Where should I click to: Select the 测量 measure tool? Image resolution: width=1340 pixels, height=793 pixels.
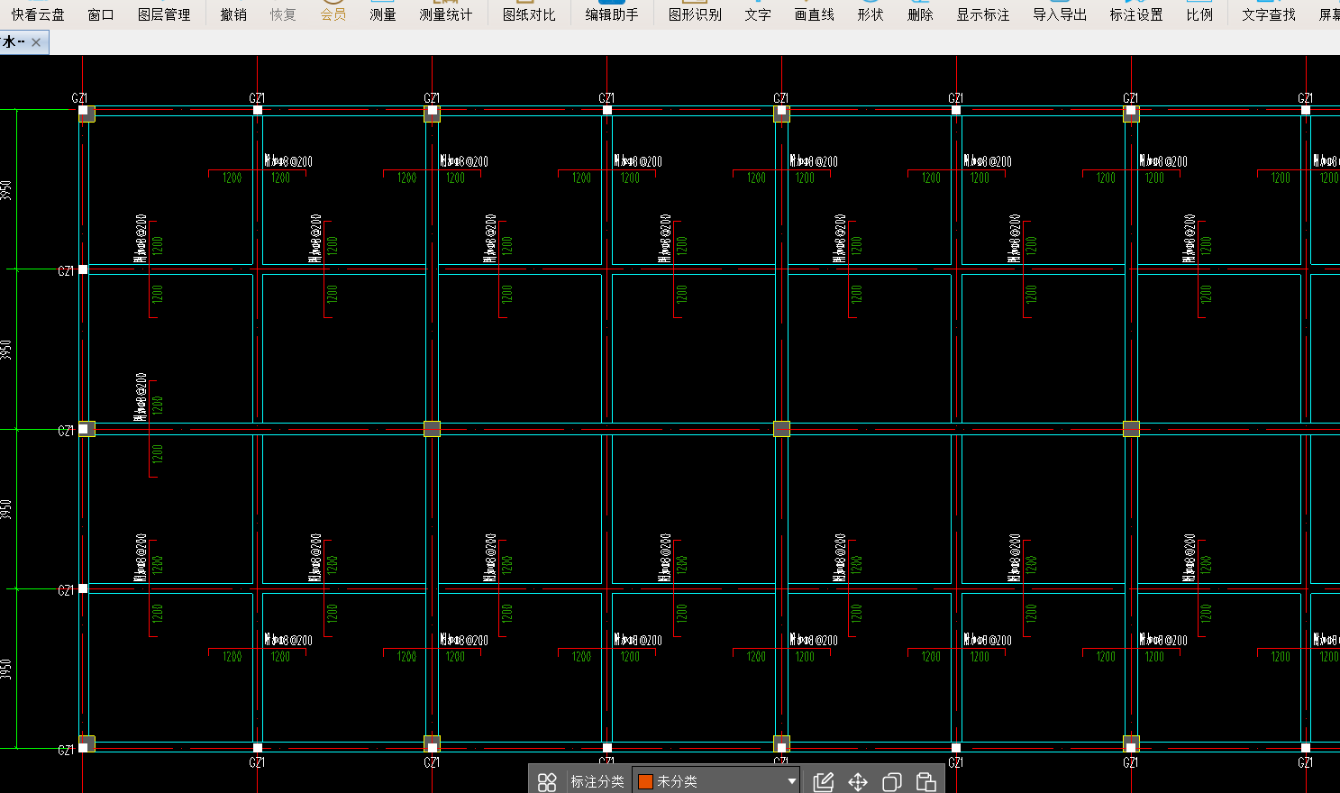[x=383, y=14]
